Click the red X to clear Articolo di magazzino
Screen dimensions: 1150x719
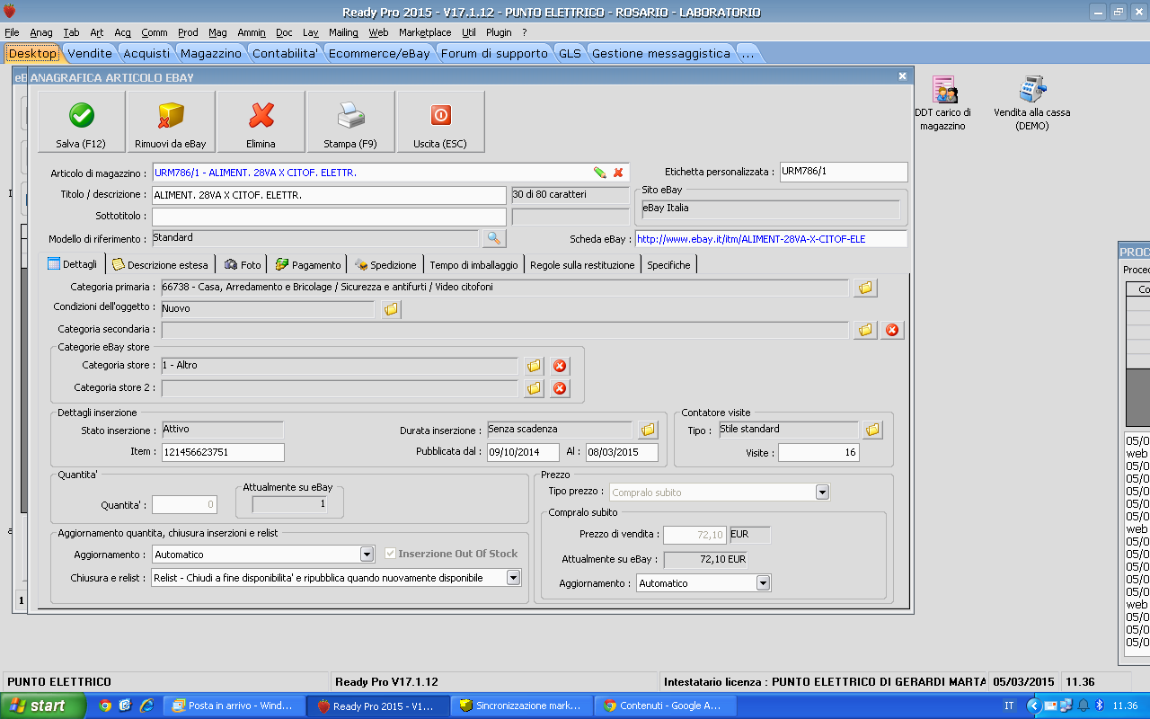tap(618, 173)
